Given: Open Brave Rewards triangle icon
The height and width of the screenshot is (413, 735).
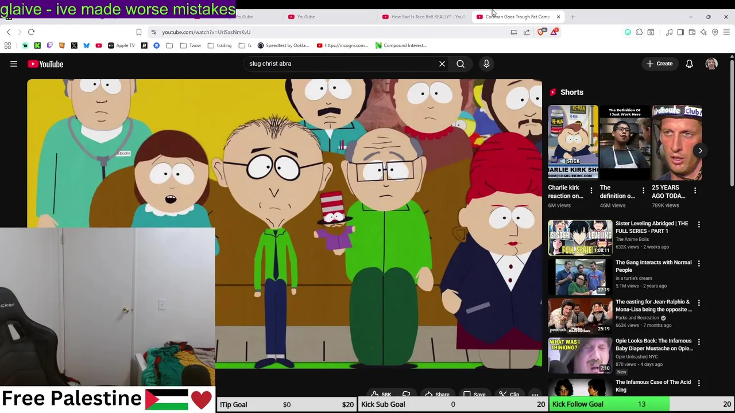Looking at the screenshot, I should coord(554,32).
